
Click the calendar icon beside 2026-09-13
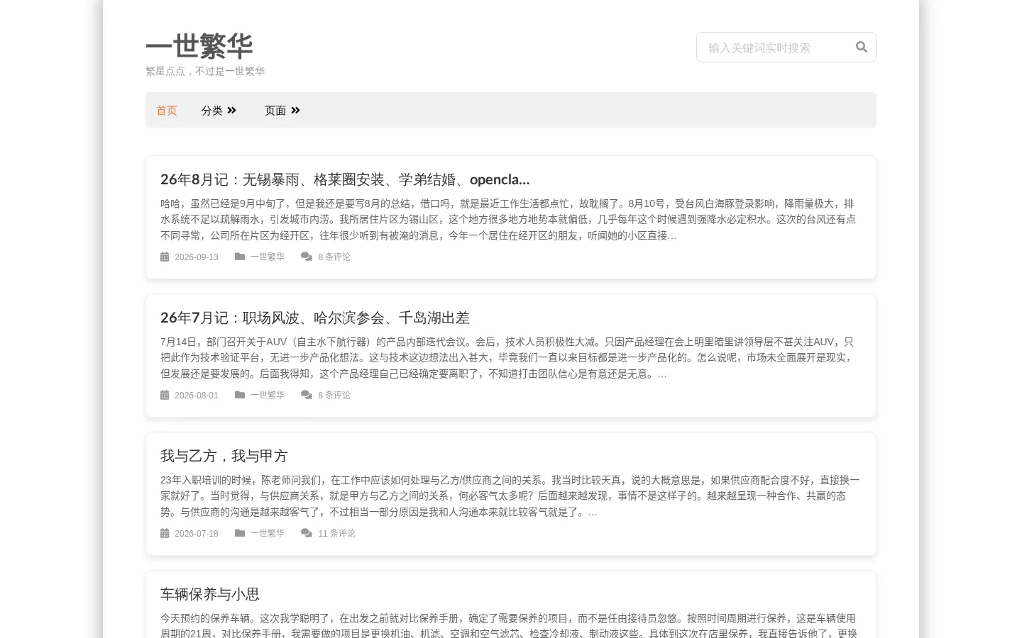coord(165,257)
